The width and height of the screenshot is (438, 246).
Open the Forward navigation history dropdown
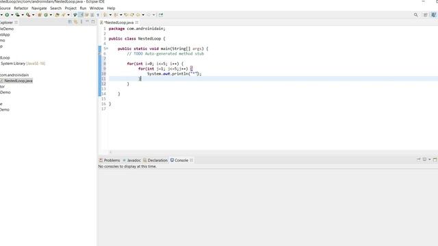[153, 15]
